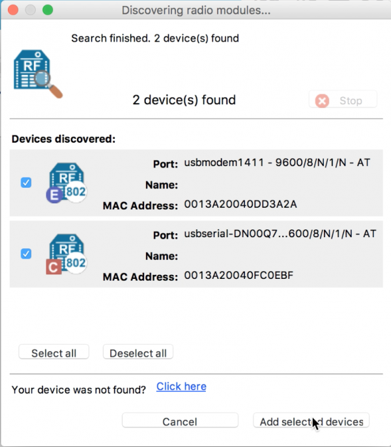The height and width of the screenshot is (447, 391).
Task: Cancel the device discovery dialog
Action: click(179, 422)
